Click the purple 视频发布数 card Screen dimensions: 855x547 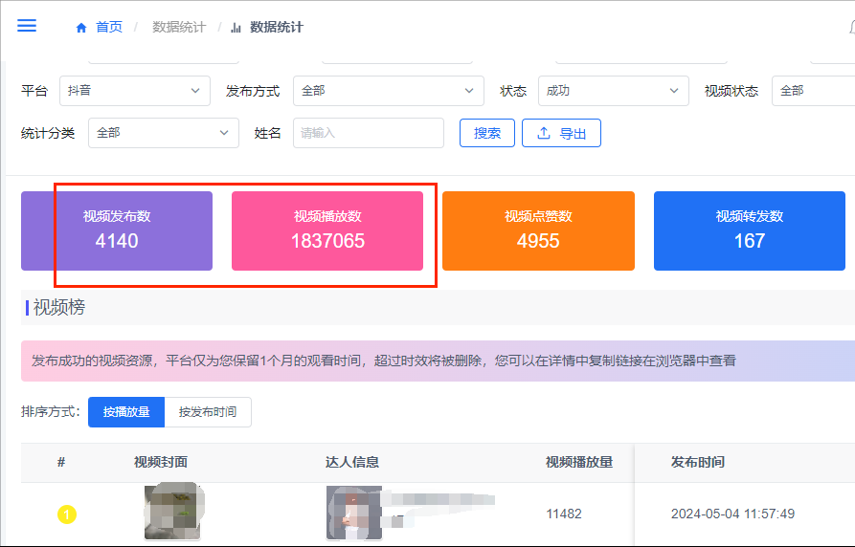117,230
